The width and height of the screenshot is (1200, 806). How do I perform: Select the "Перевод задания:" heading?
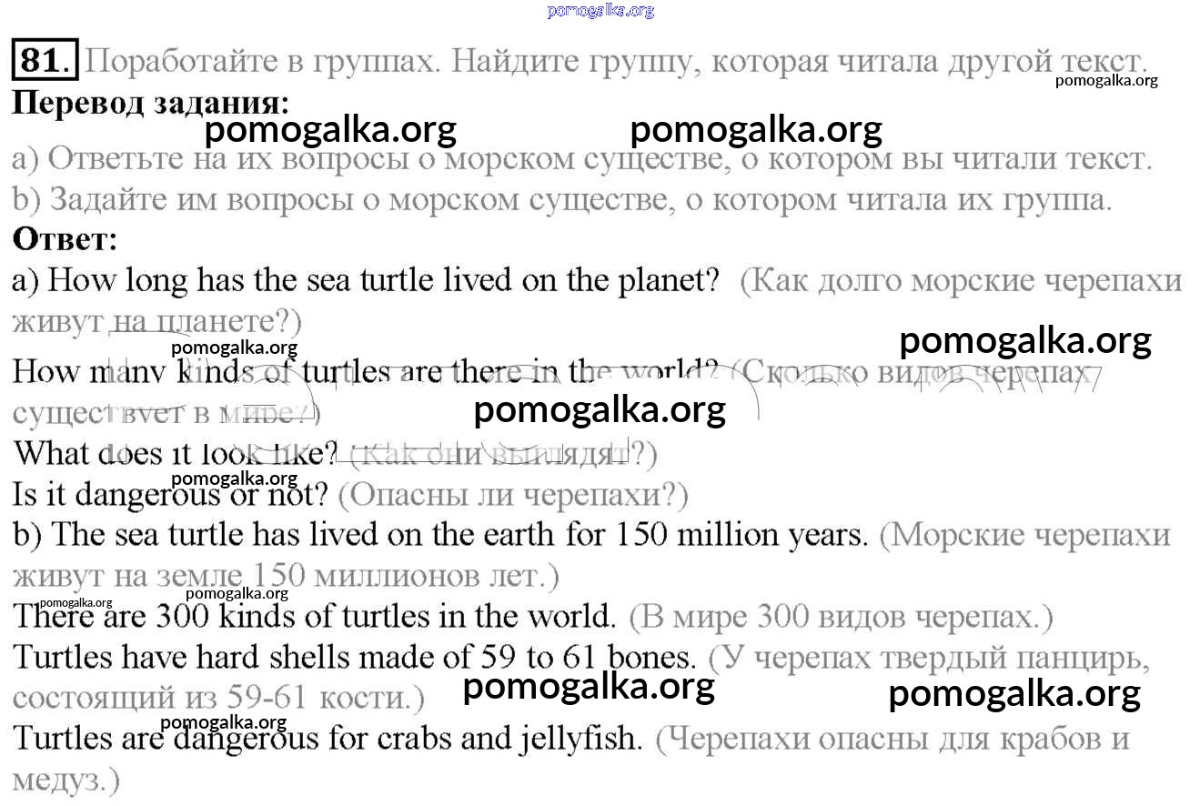click(150, 101)
